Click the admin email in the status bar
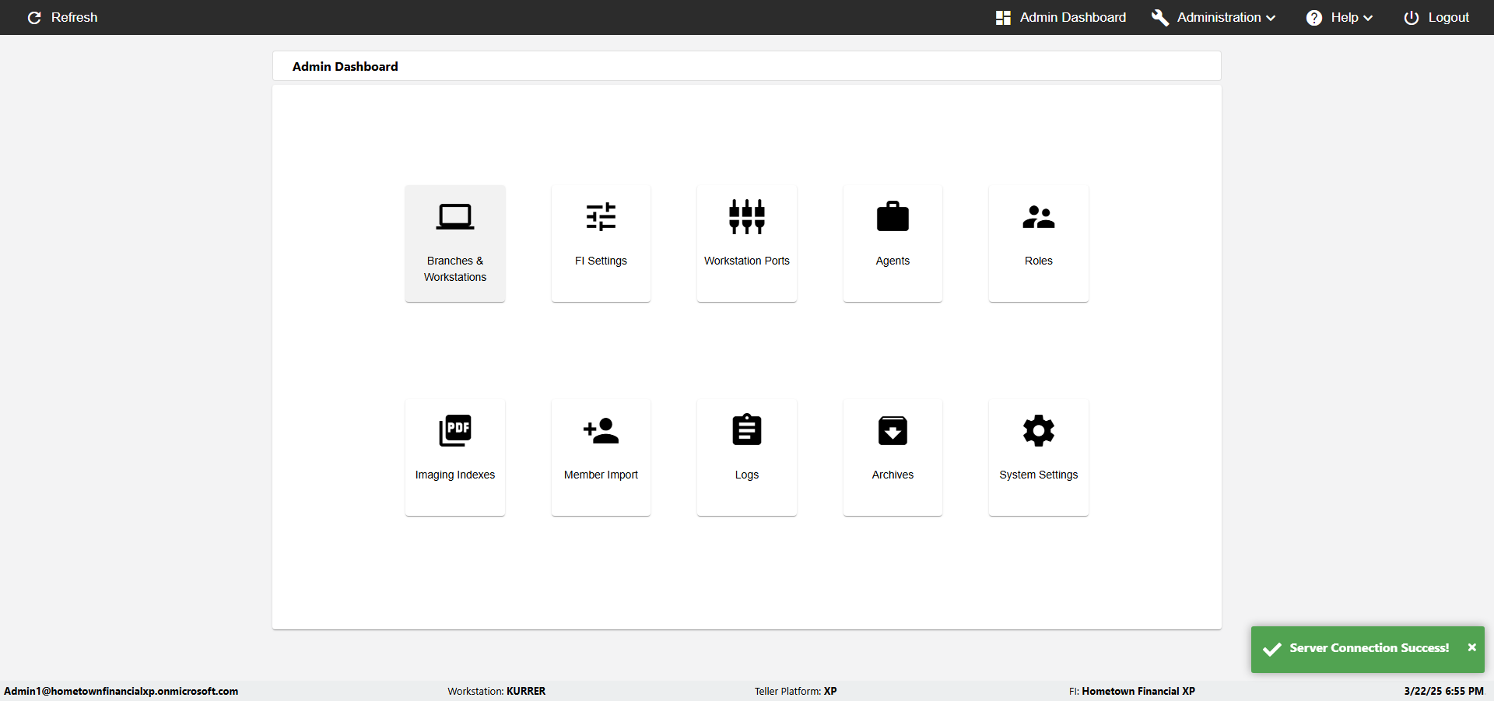 pos(121,691)
